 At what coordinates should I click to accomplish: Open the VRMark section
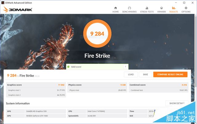[x=161, y=10]
